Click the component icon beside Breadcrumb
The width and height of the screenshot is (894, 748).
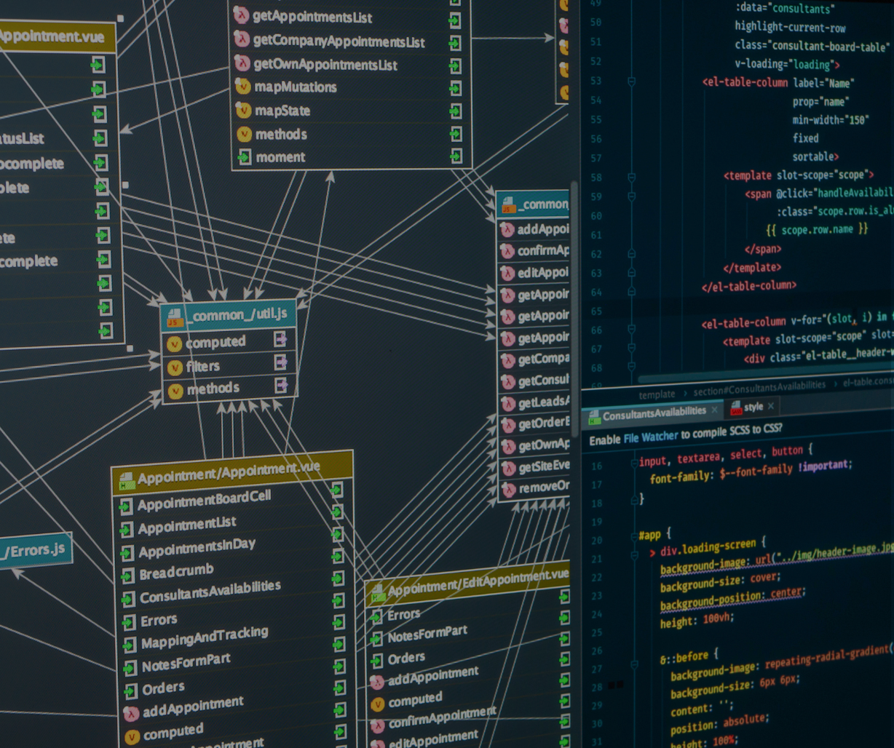coord(127,576)
